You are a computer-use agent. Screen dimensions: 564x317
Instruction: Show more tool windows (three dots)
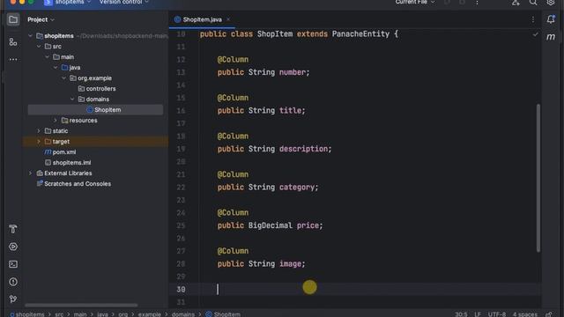pos(13,59)
